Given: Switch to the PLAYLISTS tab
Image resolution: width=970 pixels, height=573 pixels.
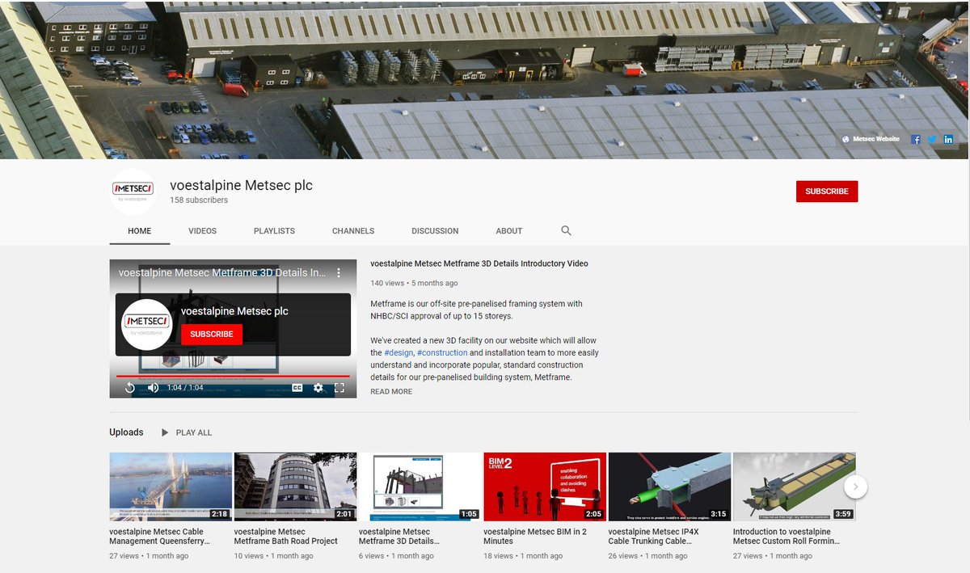Looking at the screenshot, I should tap(274, 231).
